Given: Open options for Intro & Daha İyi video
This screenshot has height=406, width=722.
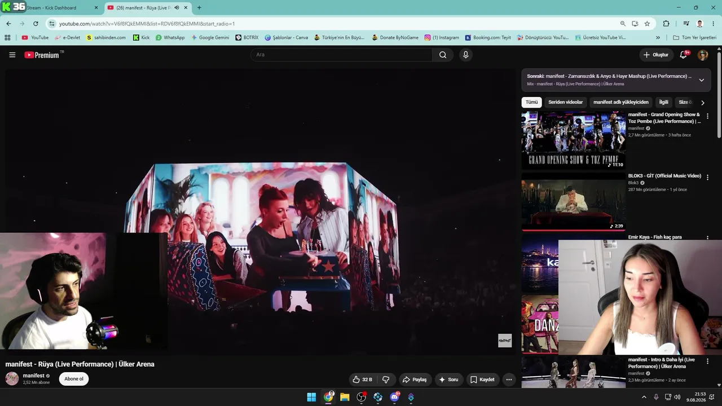Looking at the screenshot, I should coord(707,361).
